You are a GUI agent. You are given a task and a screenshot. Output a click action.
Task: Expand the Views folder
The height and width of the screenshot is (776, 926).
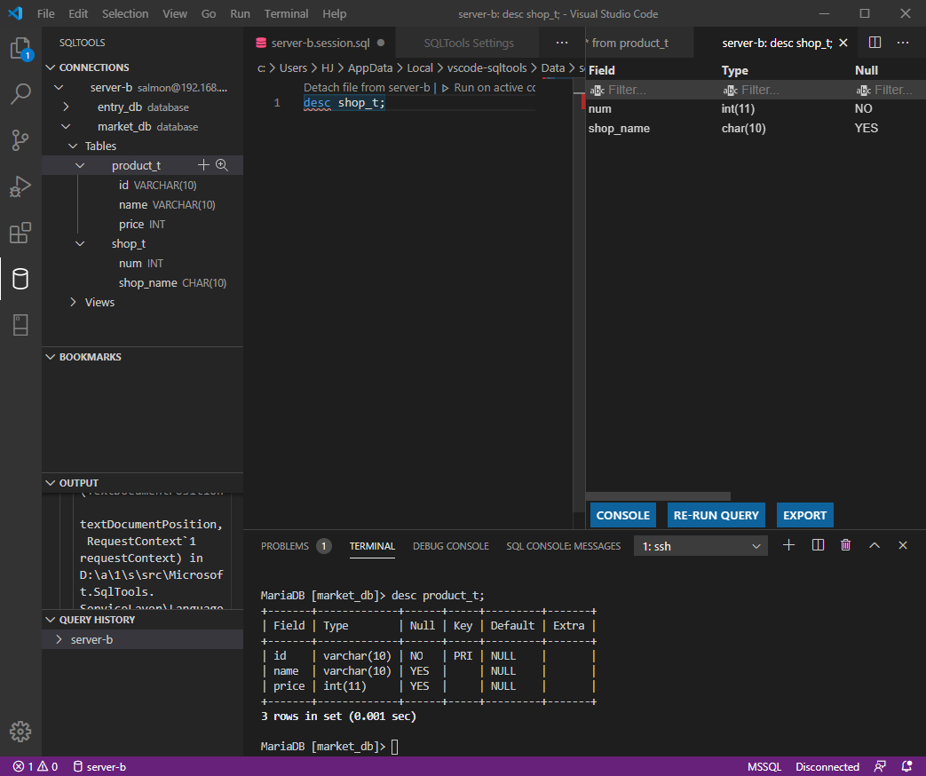click(x=73, y=302)
